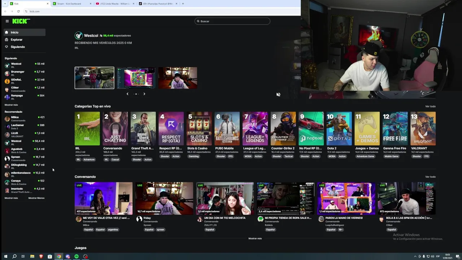Open the Grand Theft Auto category card

[143, 129]
